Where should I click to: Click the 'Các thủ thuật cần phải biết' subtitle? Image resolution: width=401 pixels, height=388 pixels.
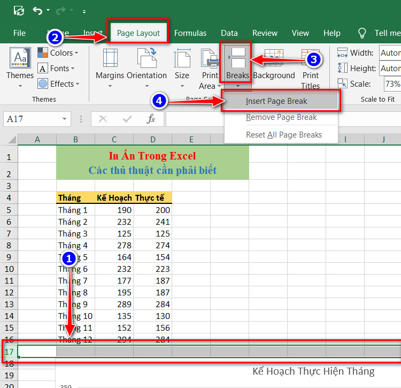(x=152, y=171)
